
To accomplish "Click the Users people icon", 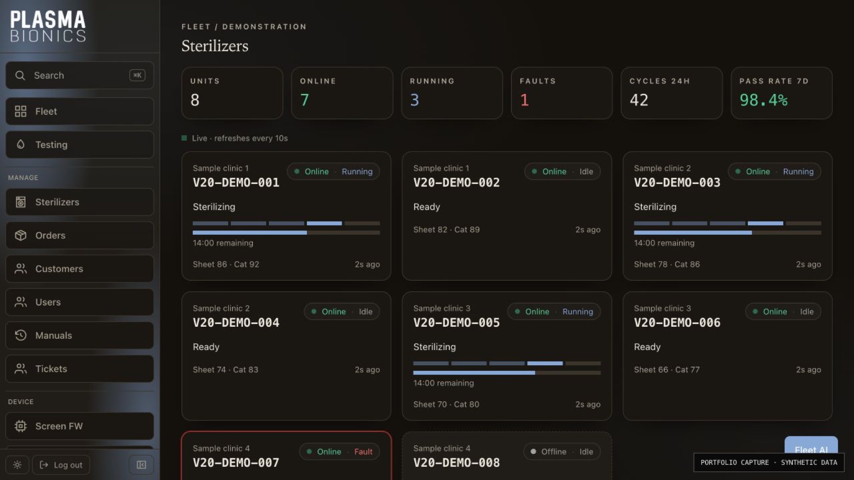I will pyautogui.click(x=20, y=302).
